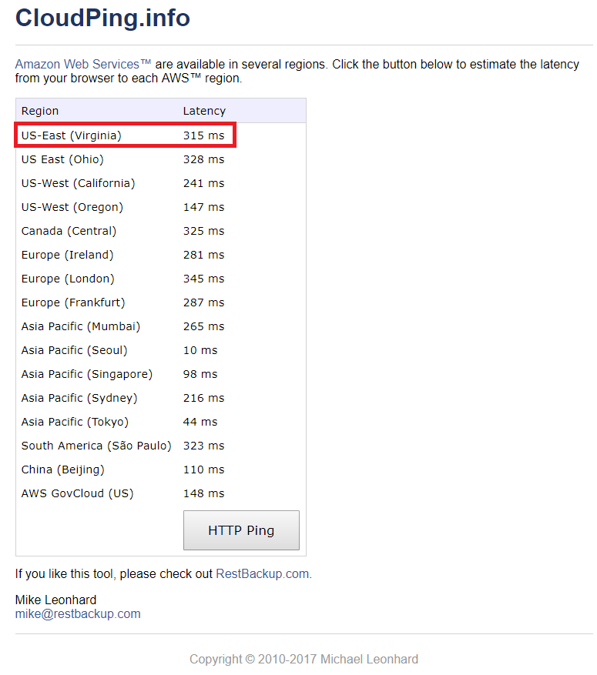Select the South America (São Paulo) row
This screenshot has height=675, width=597.
(x=161, y=446)
